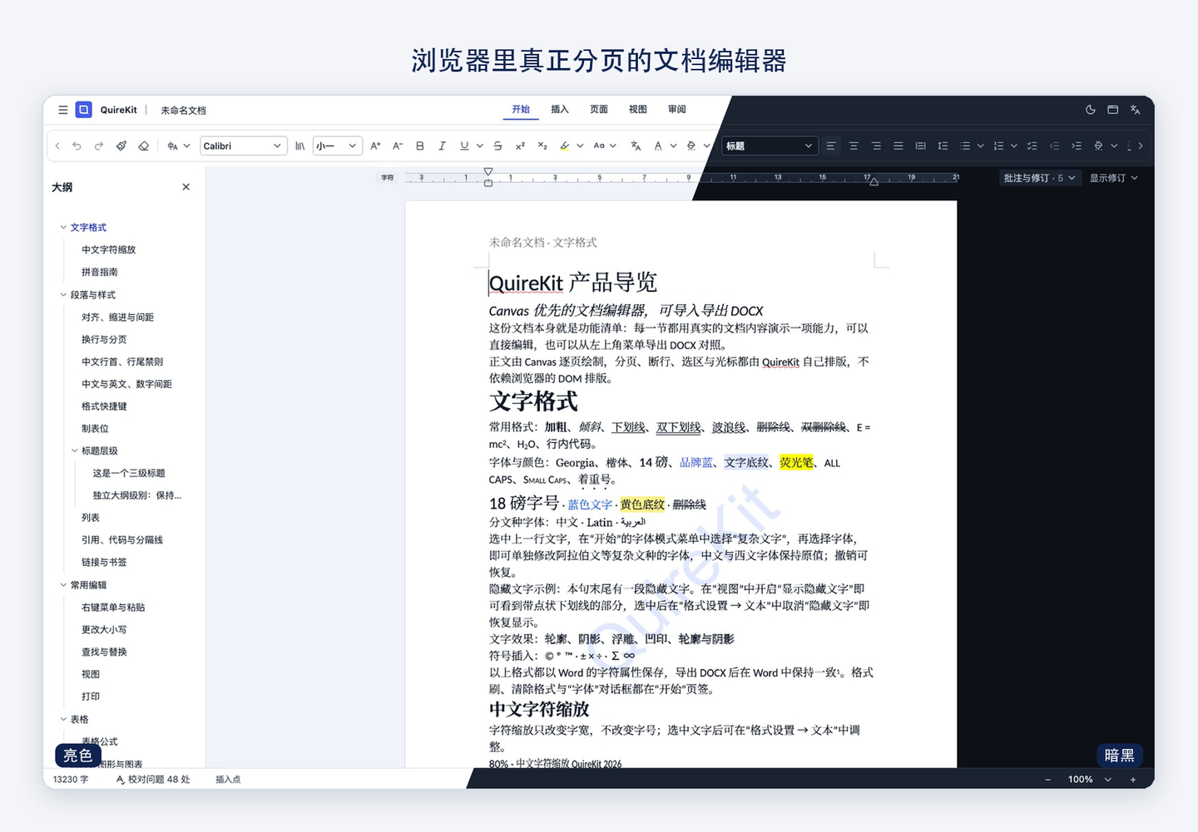
Task: Close the 大纲 outline panel
Action: pos(186,187)
